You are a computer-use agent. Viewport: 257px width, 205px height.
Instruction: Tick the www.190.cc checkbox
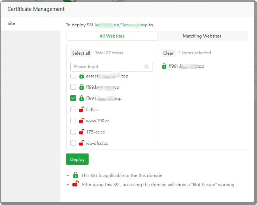(x=73, y=121)
